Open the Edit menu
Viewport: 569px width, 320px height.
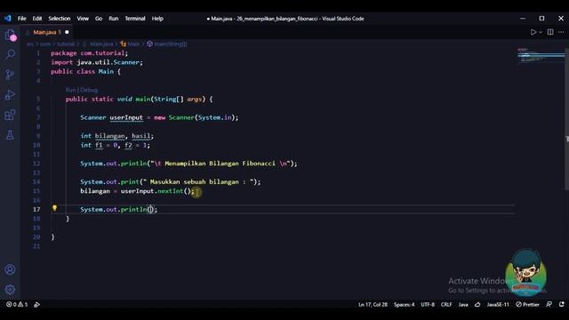(x=37, y=19)
